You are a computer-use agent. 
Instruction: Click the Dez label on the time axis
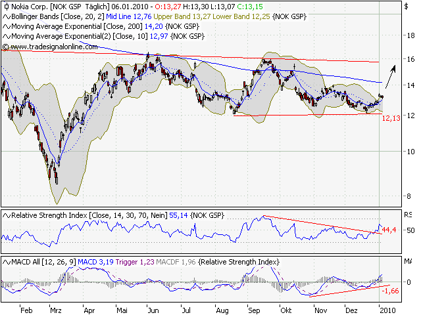click(352, 310)
